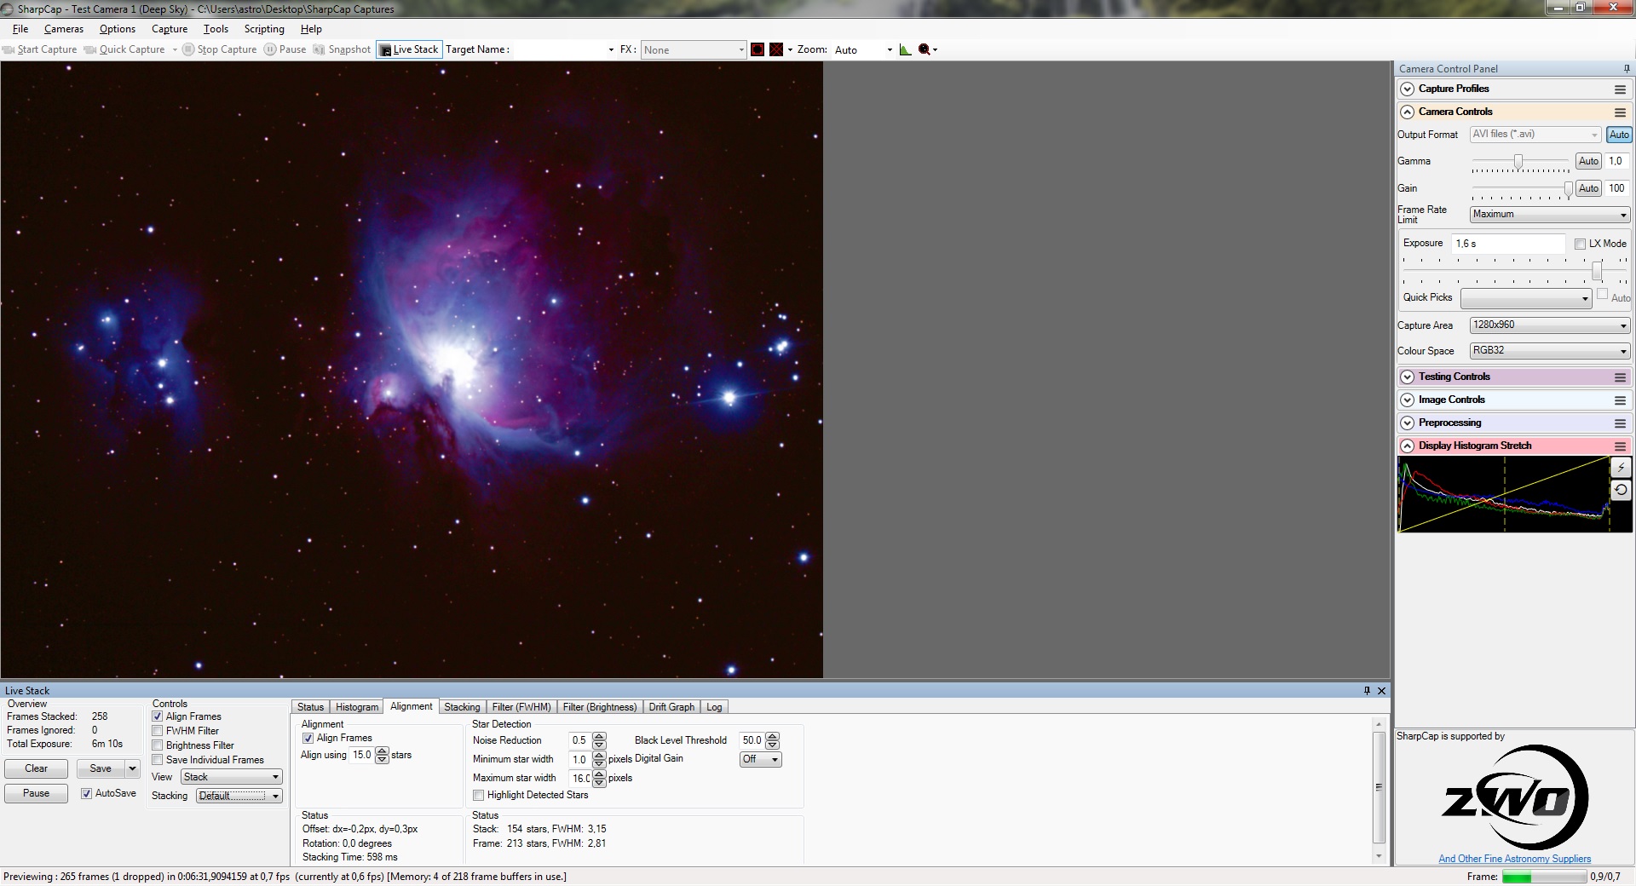
Task: Click the Pause button in Live Stack
Action: point(36,793)
